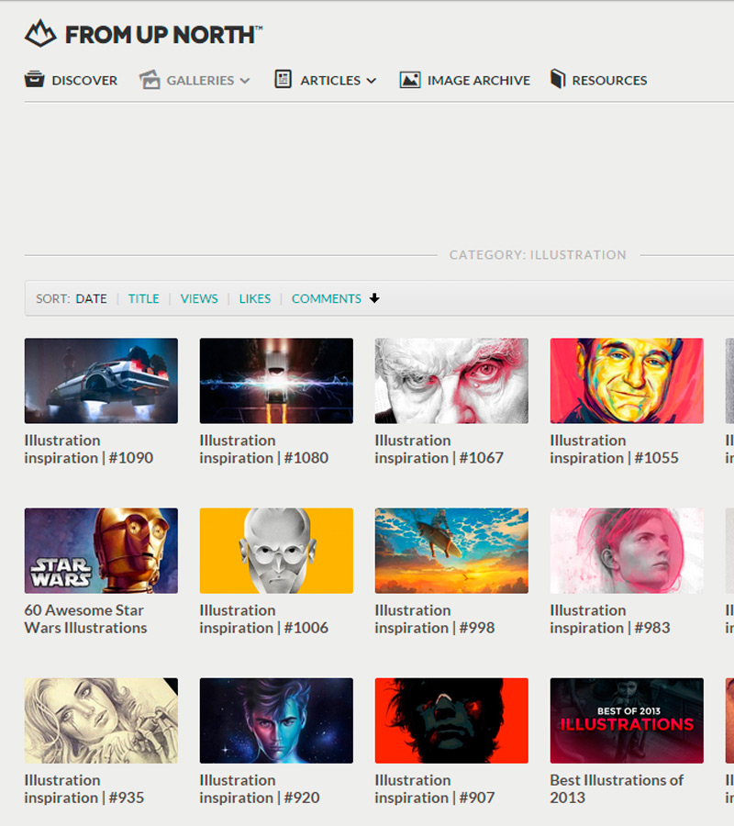Click the Galleries folder icon

point(150,80)
